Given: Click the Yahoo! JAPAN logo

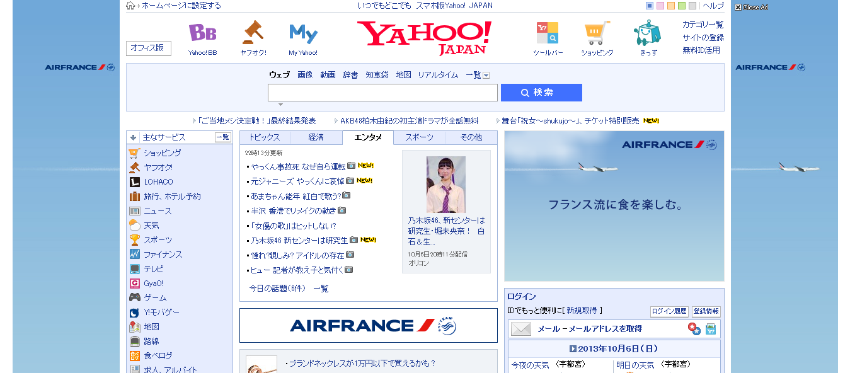Looking at the screenshot, I should point(424,38).
